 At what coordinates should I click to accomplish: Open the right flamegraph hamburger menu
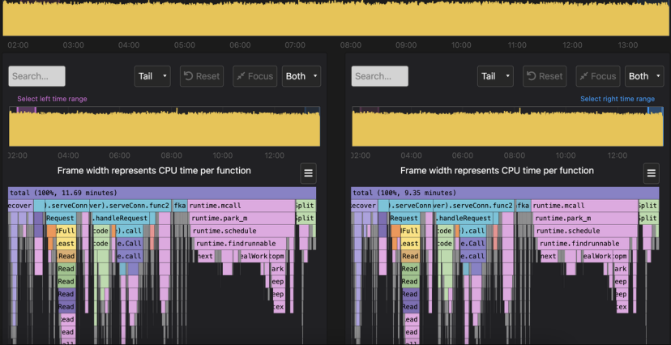(652, 172)
